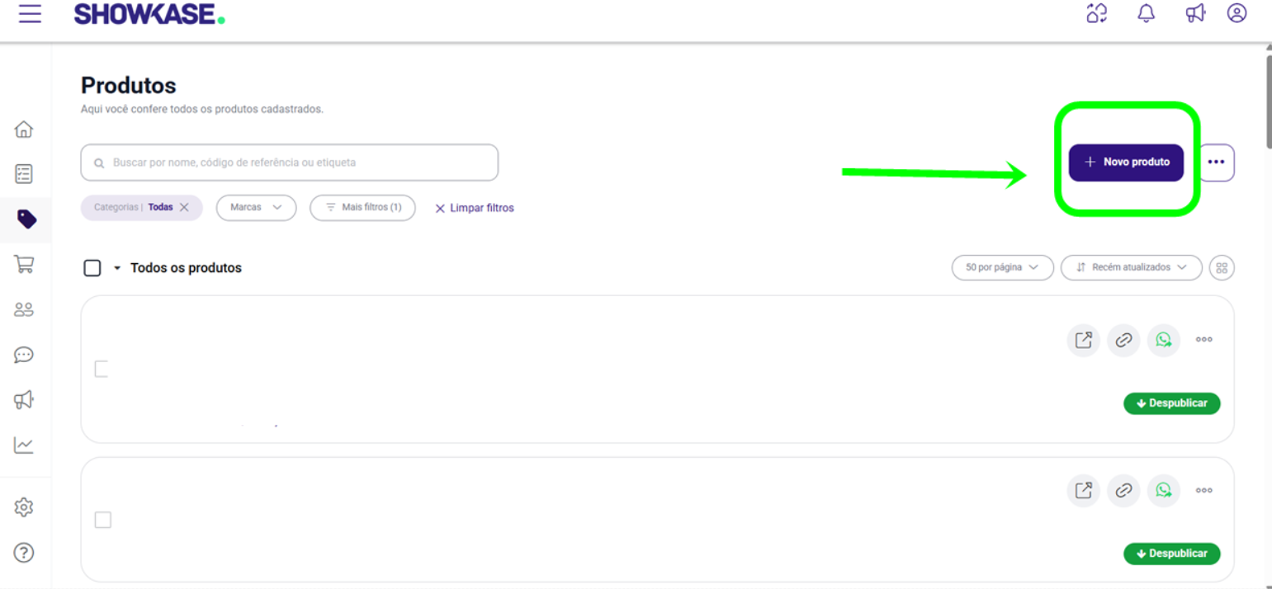Open more options for first product
The width and height of the screenshot is (1272, 589).
coord(1204,340)
